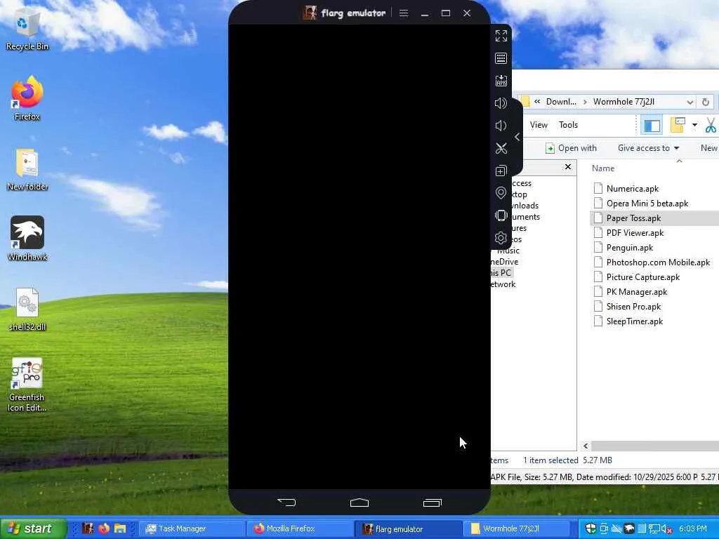Image resolution: width=719 pixels, height=539 pixels.
Task: Switch to flarg emulator taskbar button
Action: 408,528
